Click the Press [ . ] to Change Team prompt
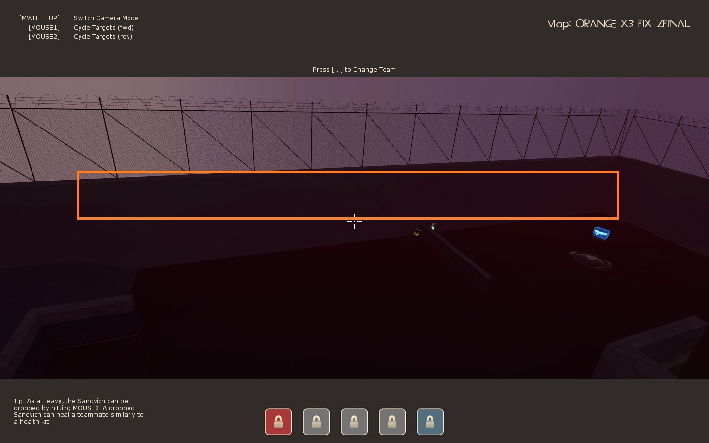 coord(354,70)
